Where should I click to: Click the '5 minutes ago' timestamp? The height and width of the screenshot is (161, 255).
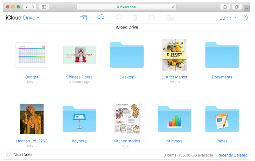point(79,82)
